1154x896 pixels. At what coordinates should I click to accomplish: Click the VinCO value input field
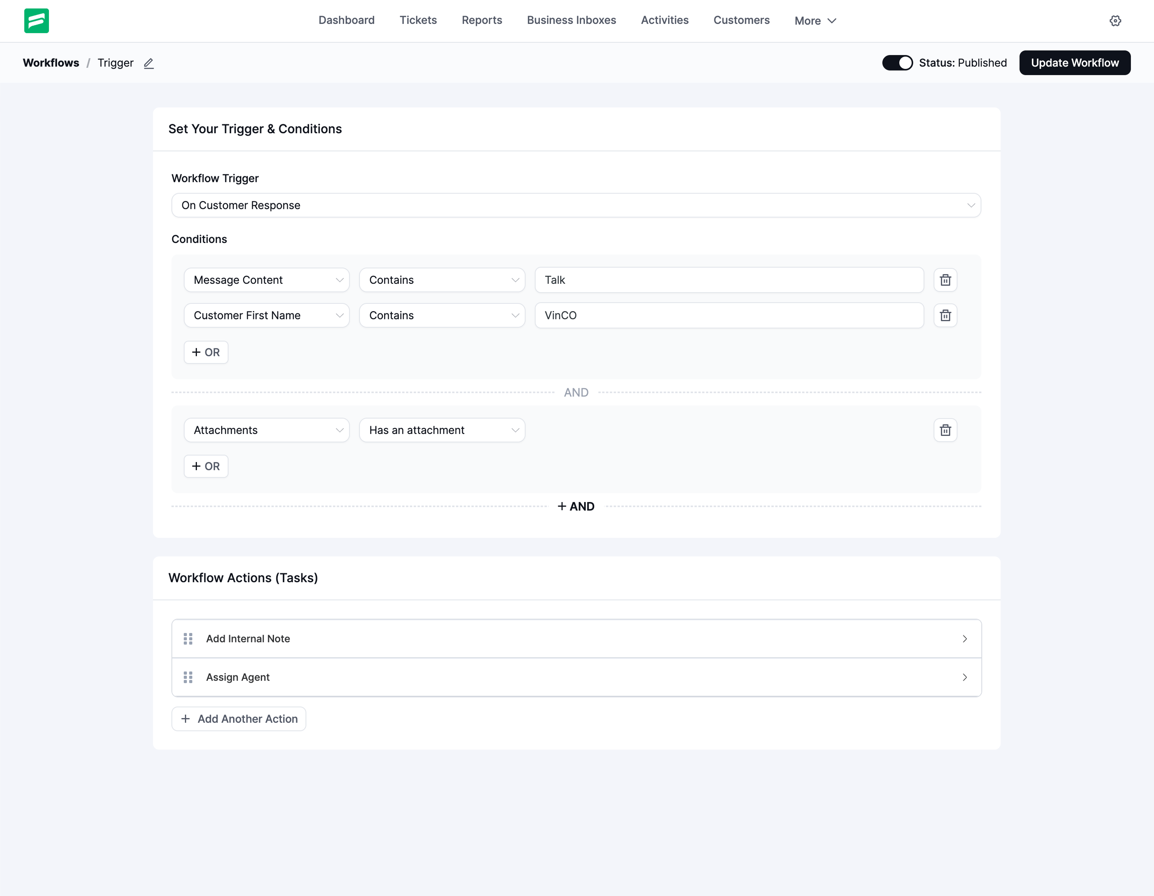tap(729, 315)
